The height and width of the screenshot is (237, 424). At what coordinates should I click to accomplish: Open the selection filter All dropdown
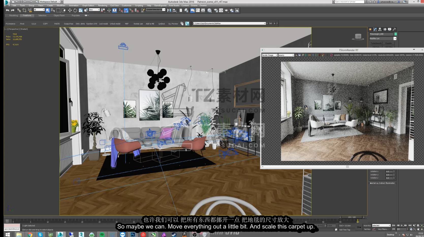pyautogui.click(x=39, y=10)
